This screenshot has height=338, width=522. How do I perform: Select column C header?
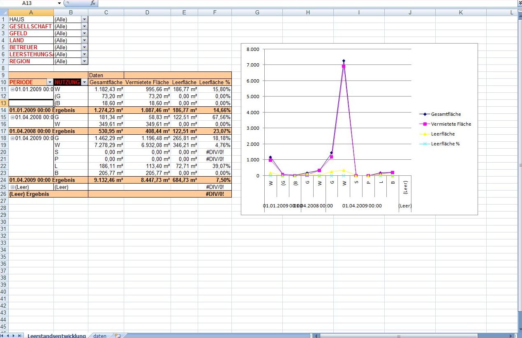(106, 12)
